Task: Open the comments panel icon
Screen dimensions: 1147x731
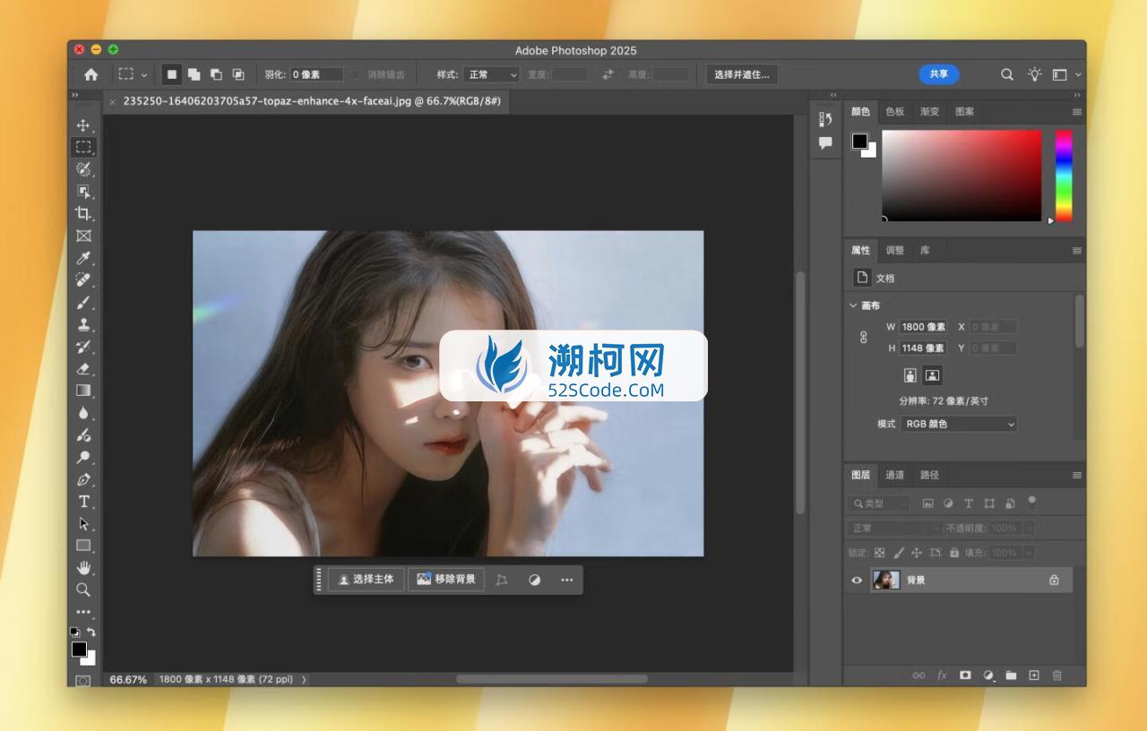Action: click(825, 142)
